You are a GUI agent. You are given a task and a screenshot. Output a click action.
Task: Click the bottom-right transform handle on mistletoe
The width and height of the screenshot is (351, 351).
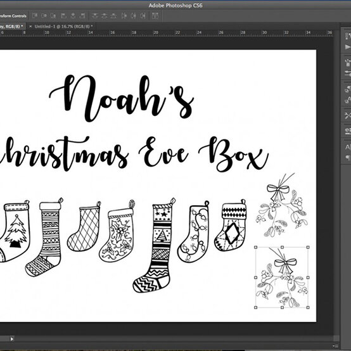coord(308,307)
